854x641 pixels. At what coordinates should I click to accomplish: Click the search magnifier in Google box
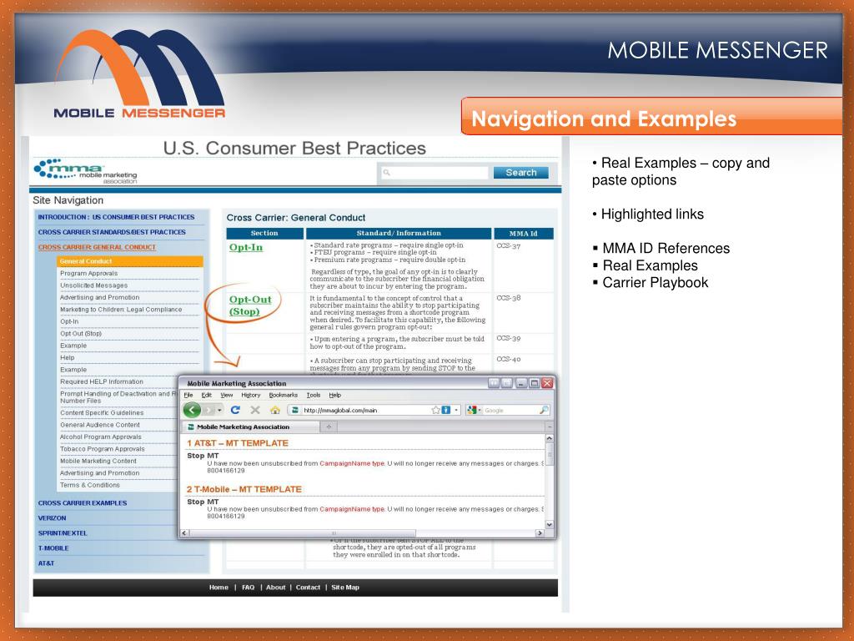(544, 410)
